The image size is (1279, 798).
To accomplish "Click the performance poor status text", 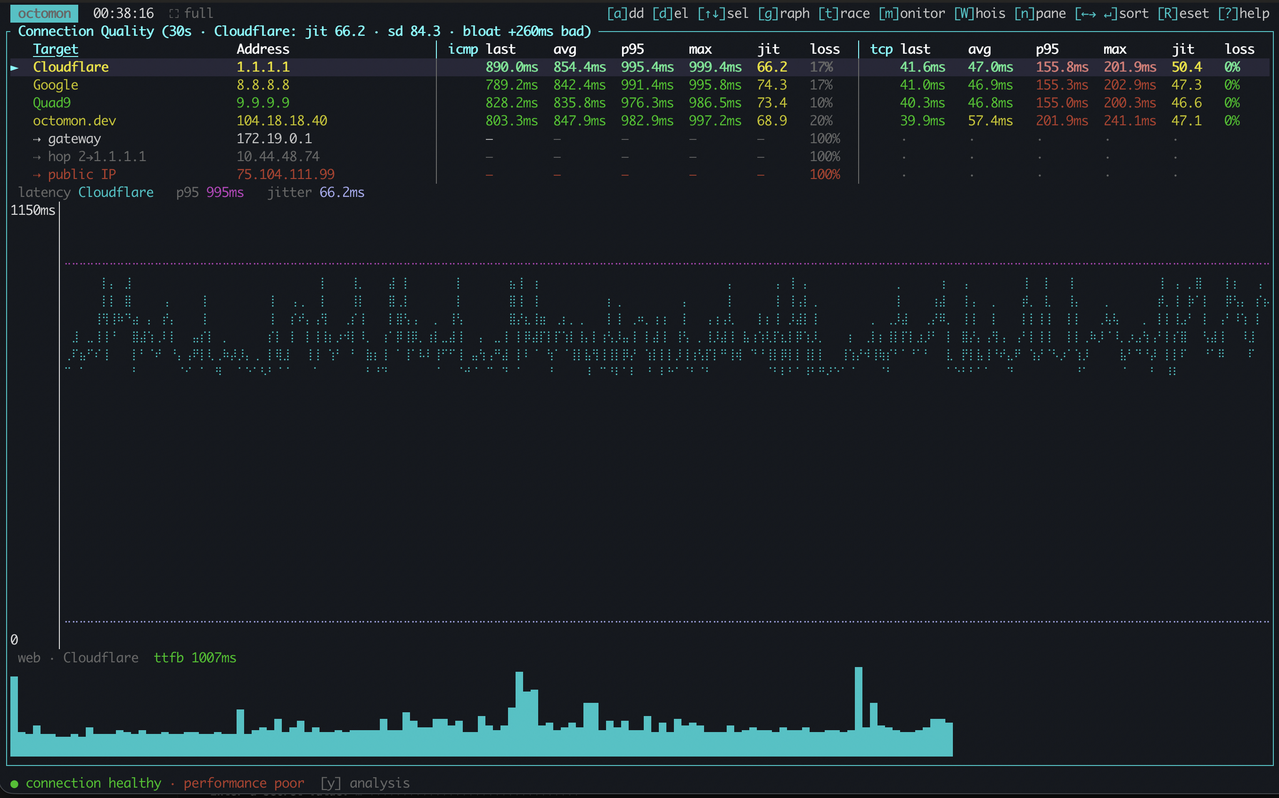I will pyautogui.click(x=244, y=783).
